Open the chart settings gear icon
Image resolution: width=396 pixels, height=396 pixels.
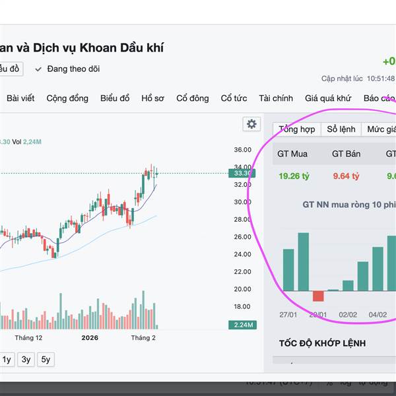(251, 124)
